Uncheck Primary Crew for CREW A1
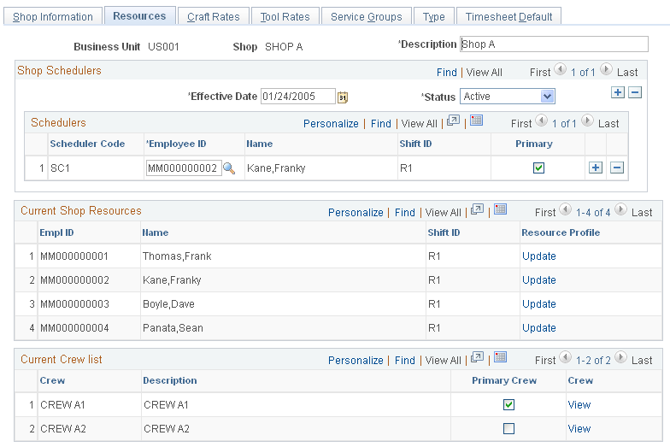Image resolution: width=670 pixels, height=447 pixels. 508,405
